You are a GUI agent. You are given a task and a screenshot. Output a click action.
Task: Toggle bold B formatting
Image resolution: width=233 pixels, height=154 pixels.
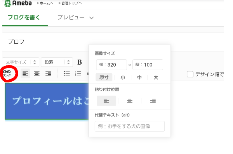tap(80, 62)
